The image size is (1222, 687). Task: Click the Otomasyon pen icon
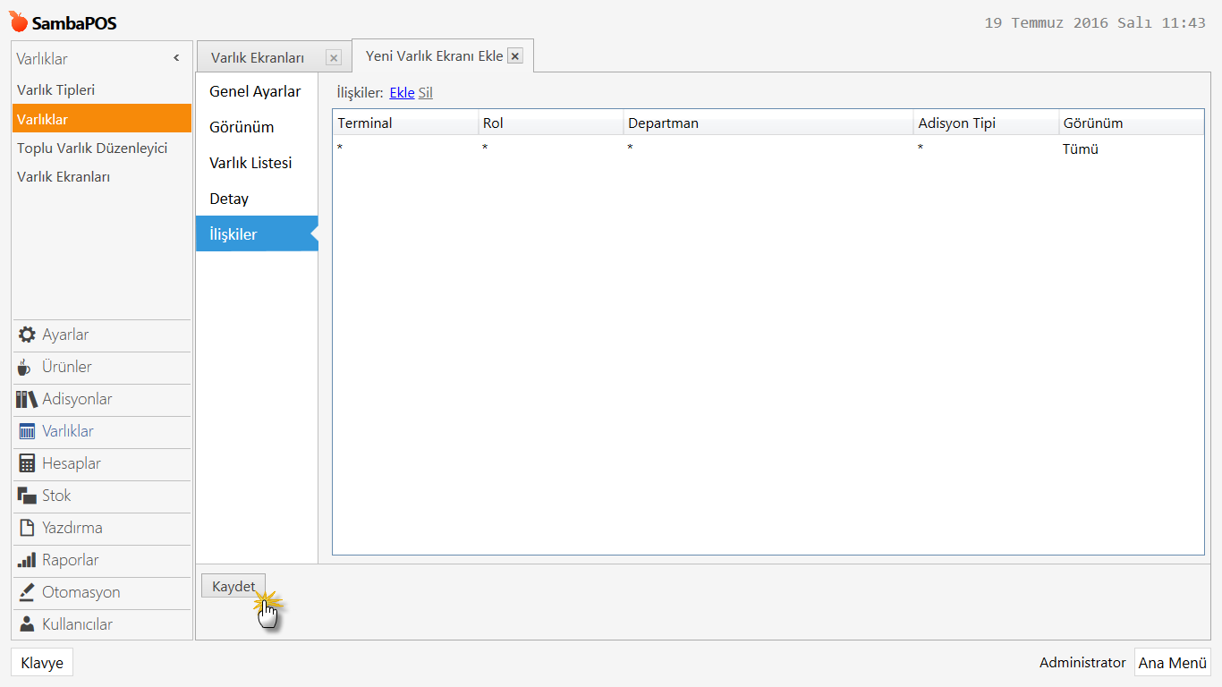tap(27, 592)
